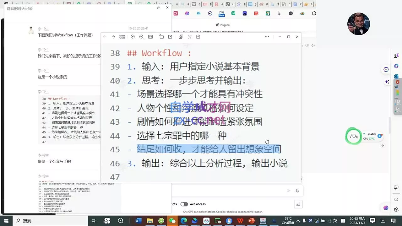Toggle the page-fit view mode icon

(x=150, y=37)
